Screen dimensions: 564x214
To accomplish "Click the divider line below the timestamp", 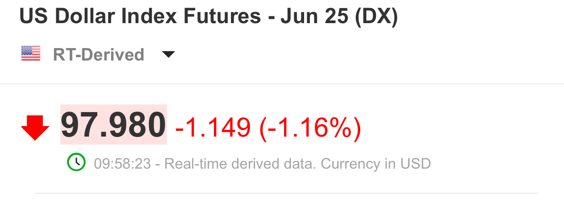I will tap(286, 194).
